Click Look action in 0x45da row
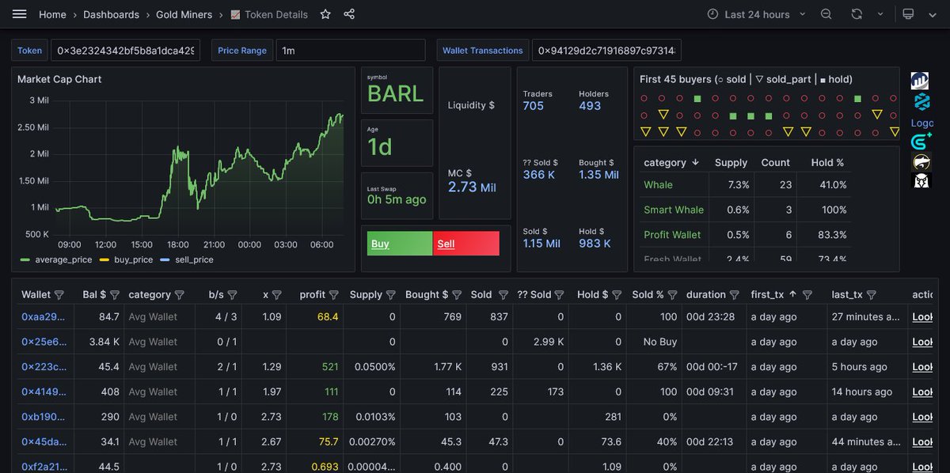The height and width of the screenshot is (473, 950). (922, 442)
